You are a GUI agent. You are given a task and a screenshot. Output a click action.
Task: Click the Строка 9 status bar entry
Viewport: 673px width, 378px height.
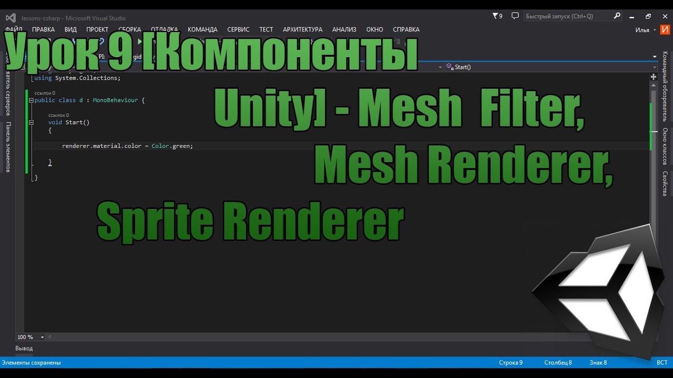(511, 362)
